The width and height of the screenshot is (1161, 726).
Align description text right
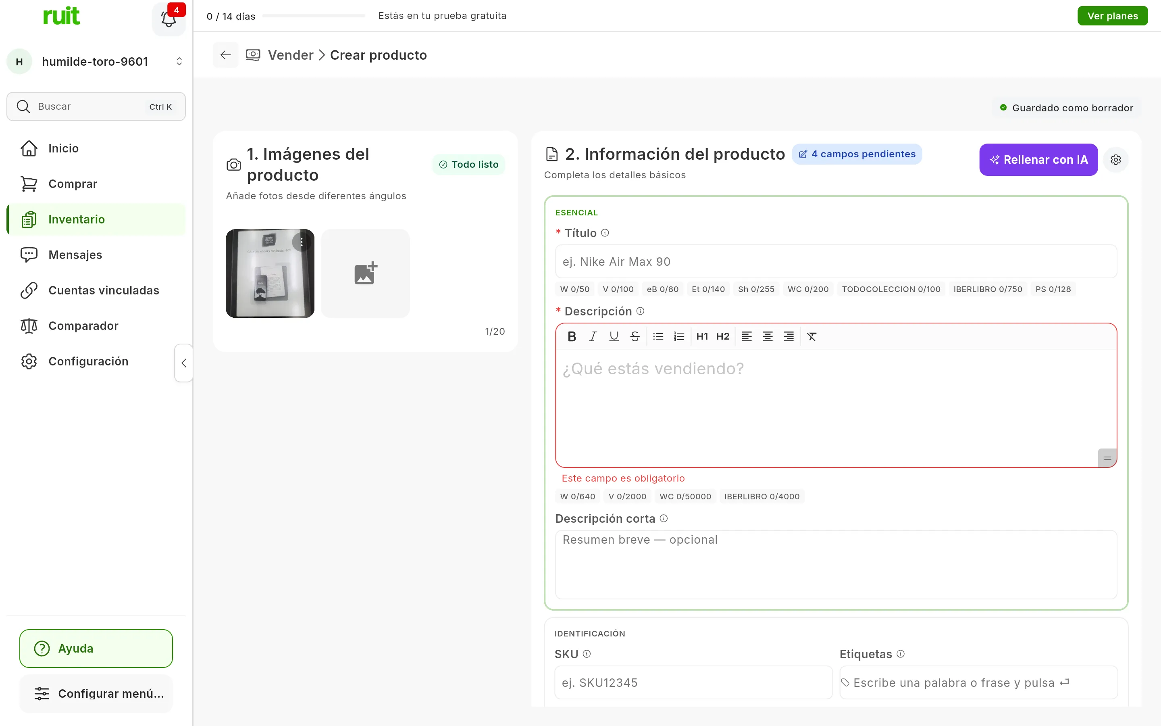[x=789, y=337]
